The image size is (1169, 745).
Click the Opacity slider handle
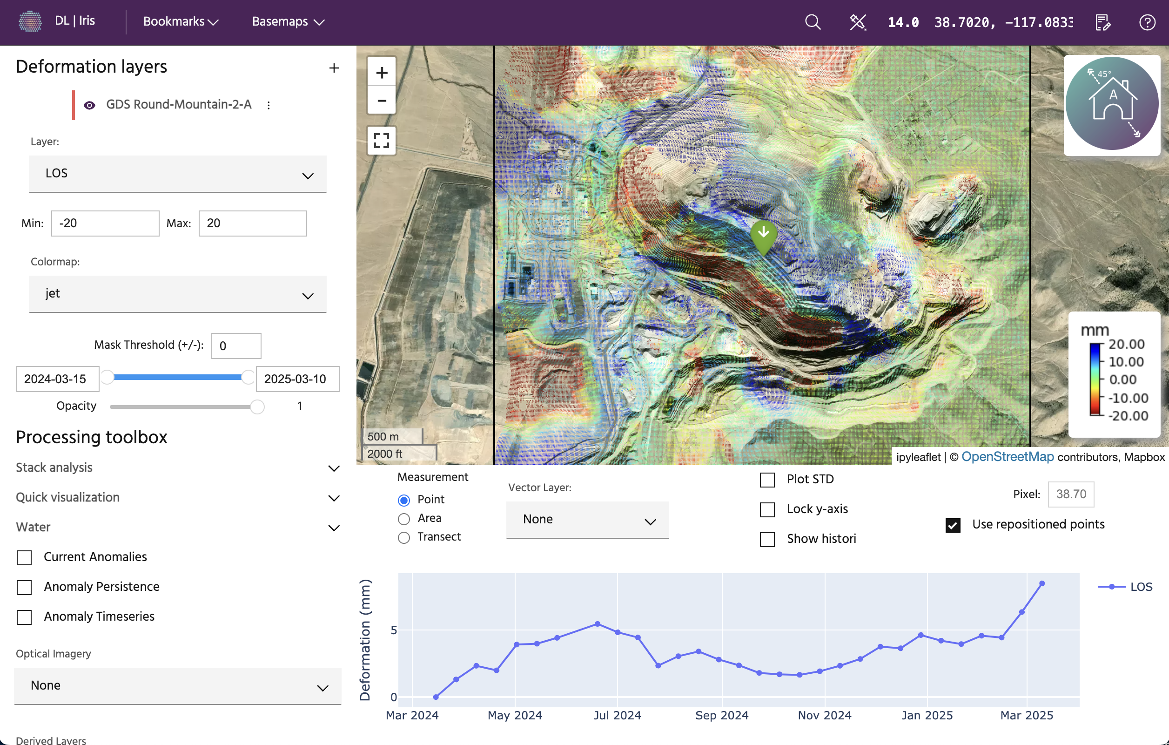pyautogui.click(x=257, y=406)
